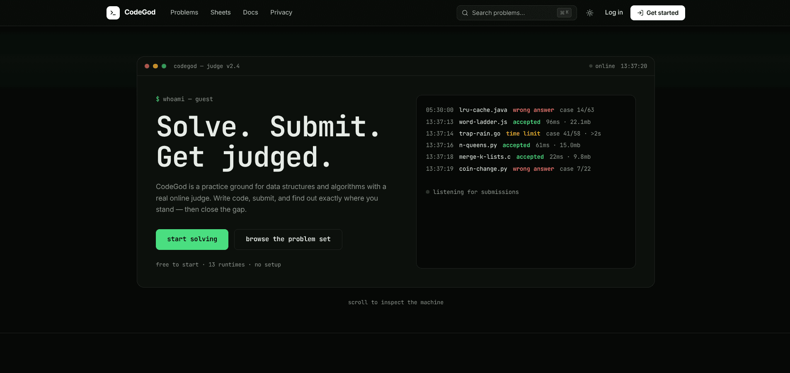Focus the Search problems field

pos(516,13)
